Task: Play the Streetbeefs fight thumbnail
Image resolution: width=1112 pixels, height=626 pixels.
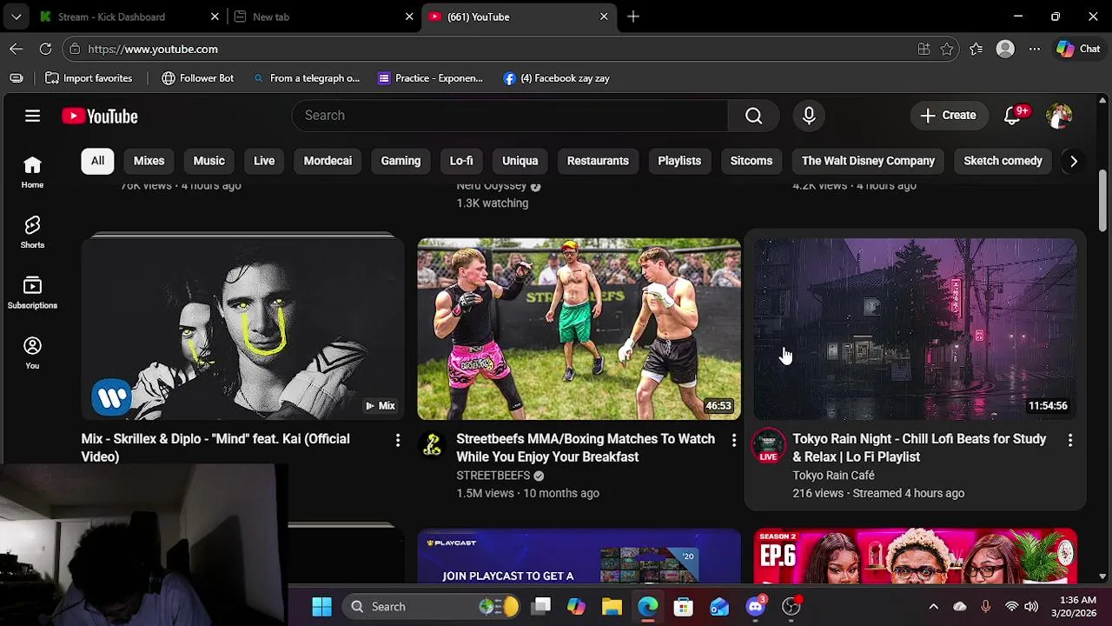Action: (579, 329)
